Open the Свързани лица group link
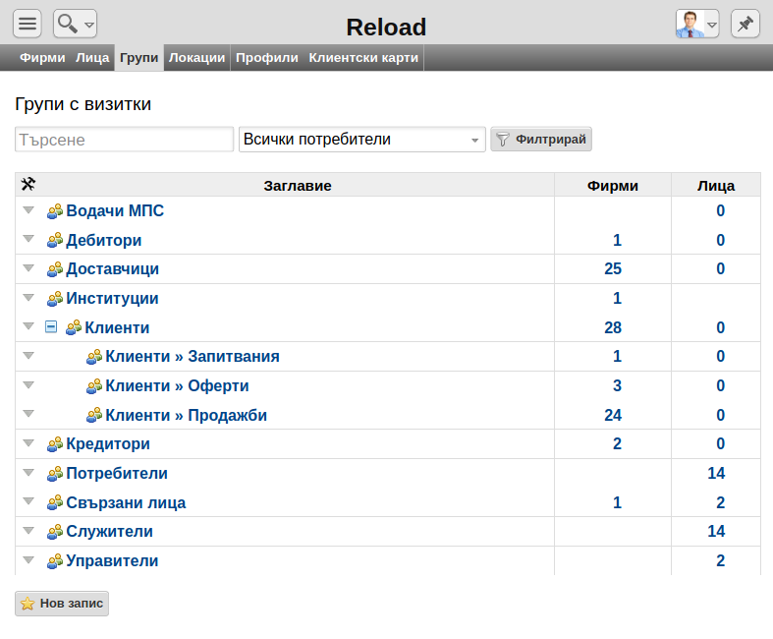Image resolution: width=773 pixels, height=639 pixels. coord(126,502)
